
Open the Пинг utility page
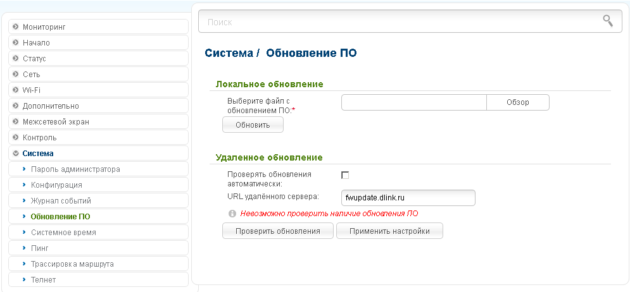[39, 248]
